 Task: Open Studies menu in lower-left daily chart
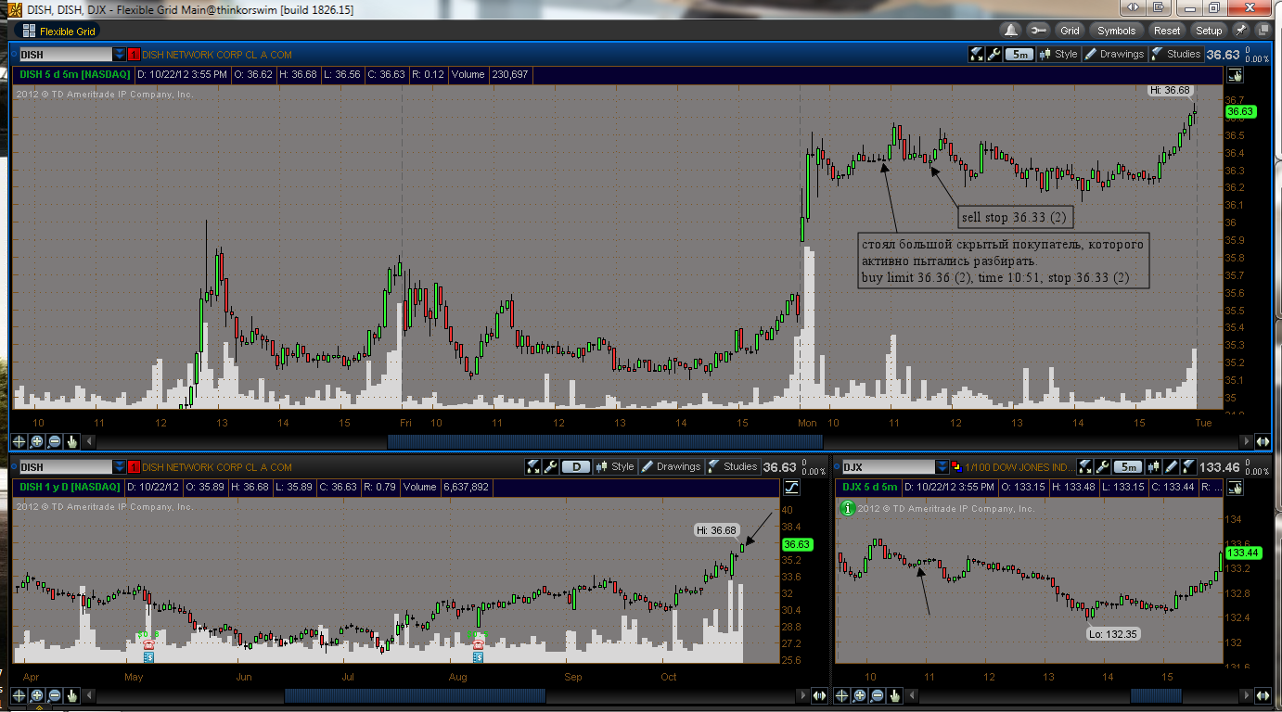tap(733, 466)
